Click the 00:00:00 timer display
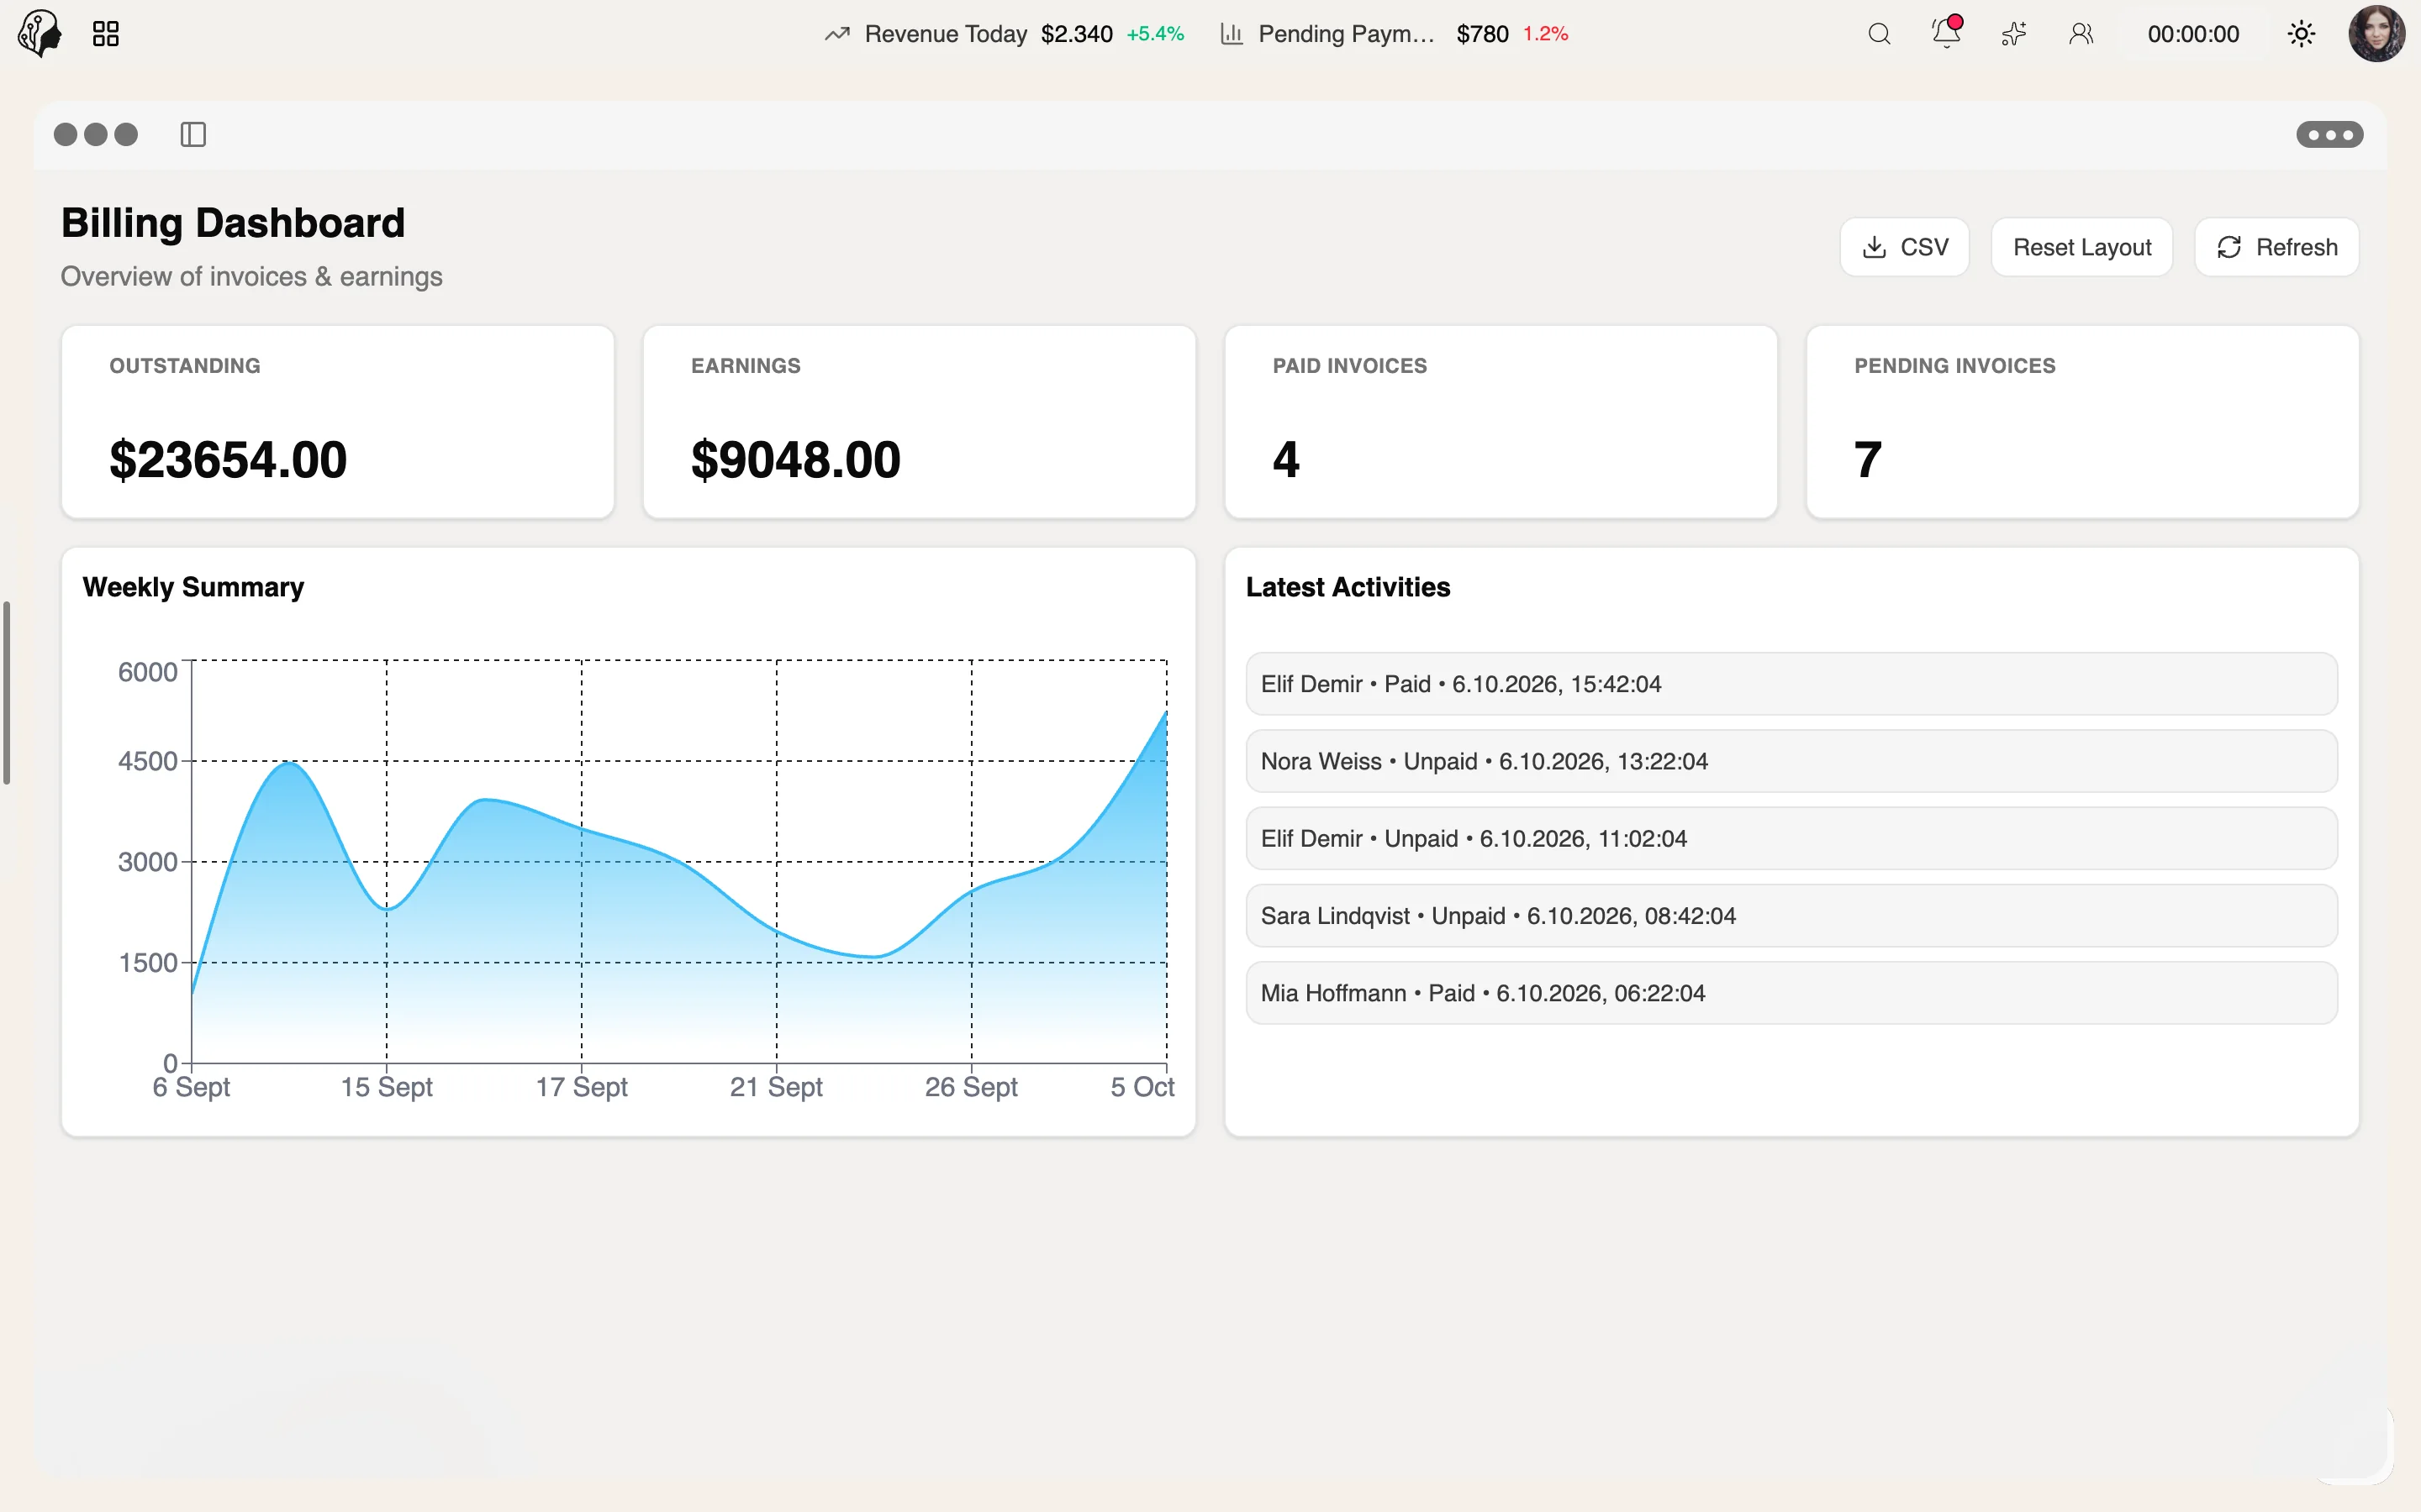Viewport: 2421px width, 1512px height. [x=2193, y=34]
